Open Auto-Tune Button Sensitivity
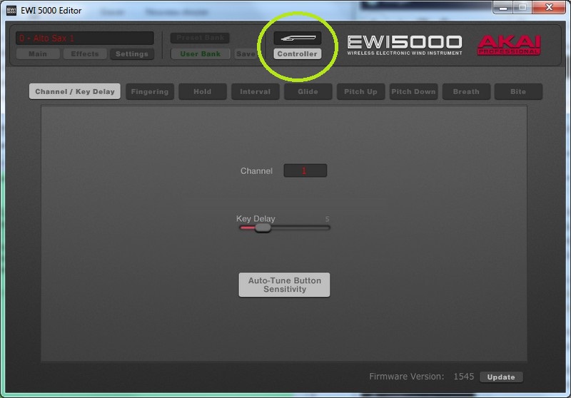This screenshot has width=571, height=398. tap(284, 285)
